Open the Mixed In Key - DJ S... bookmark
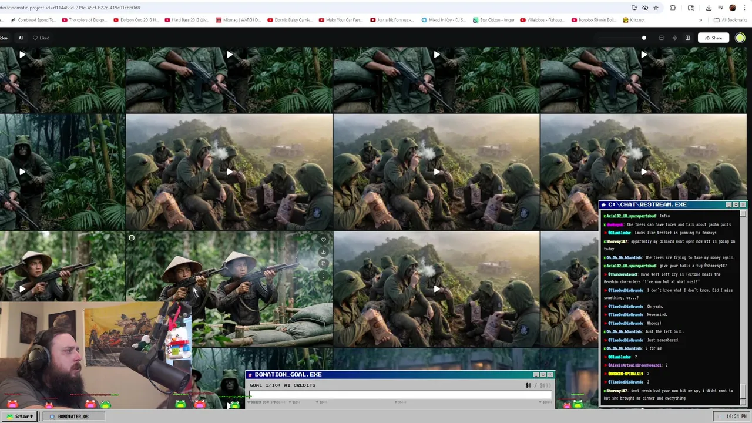The width and height of the screenshot is (752, 423). 444,20
